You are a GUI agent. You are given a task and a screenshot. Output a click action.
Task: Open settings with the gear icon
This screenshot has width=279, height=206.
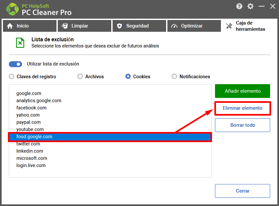(250, 7)
